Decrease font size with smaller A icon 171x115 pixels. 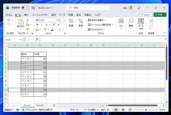[59, 25]
